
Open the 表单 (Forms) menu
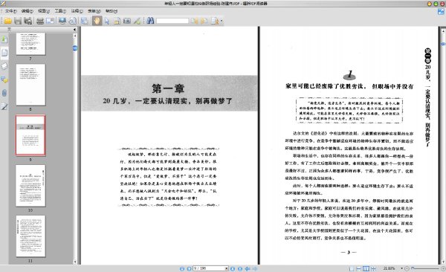(x=94, y=11)
